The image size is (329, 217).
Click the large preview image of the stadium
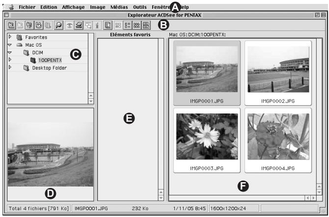pos(51,154)
